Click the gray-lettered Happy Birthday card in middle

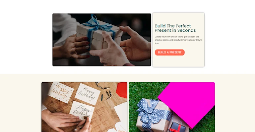[x=88, y=94]
